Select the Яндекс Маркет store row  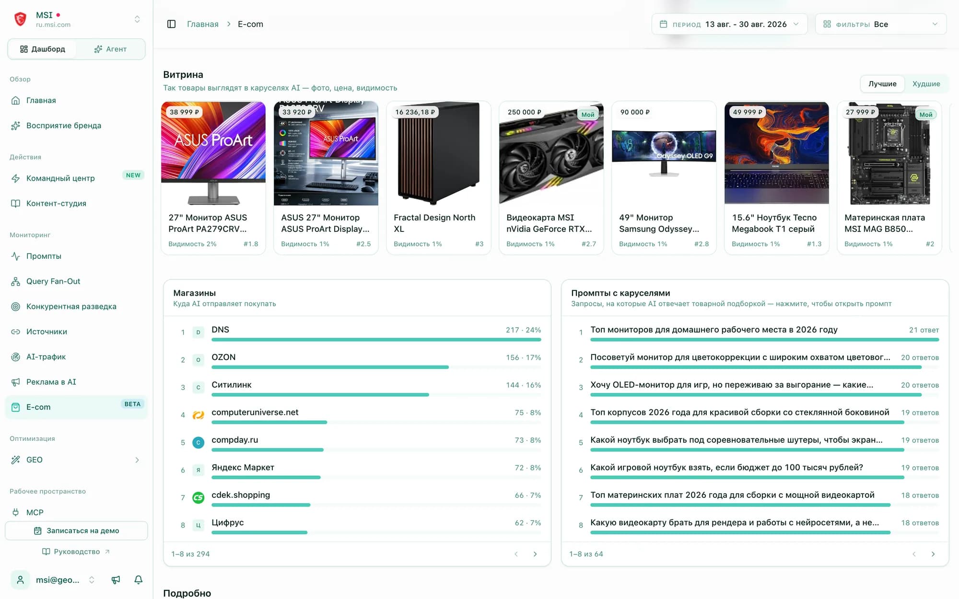click(357, 470)
